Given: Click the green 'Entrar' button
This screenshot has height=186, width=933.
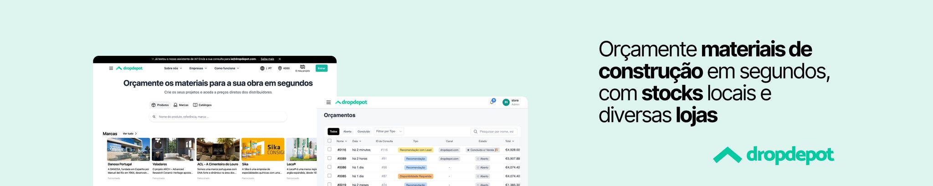Looking at the screenshot, I should point(322,69).
